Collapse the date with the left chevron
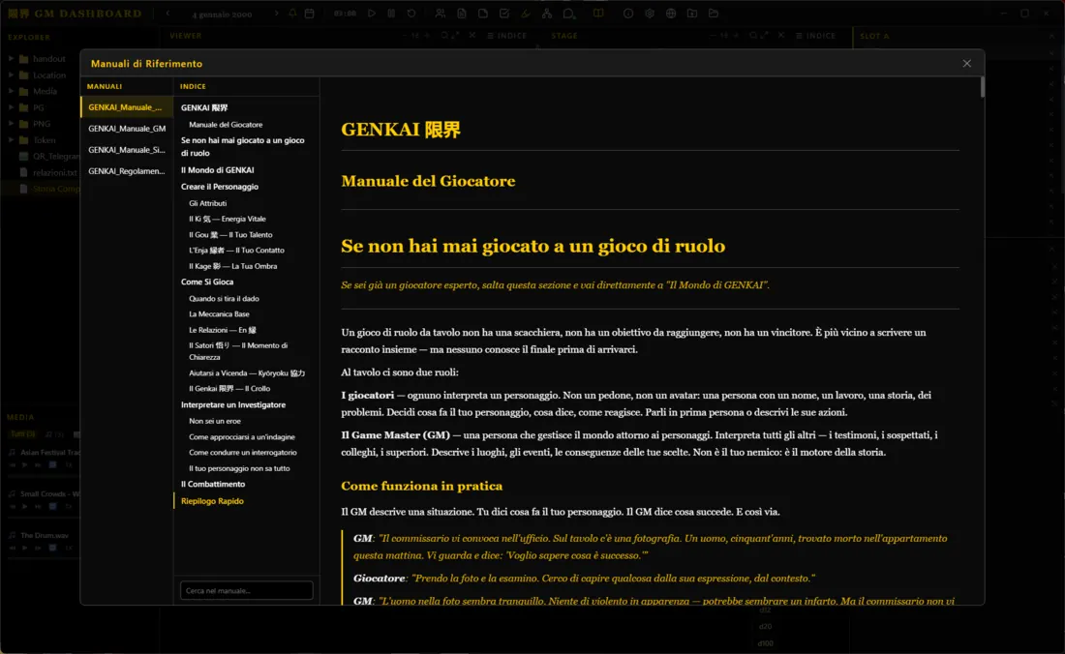 click(x=167, y=12)
